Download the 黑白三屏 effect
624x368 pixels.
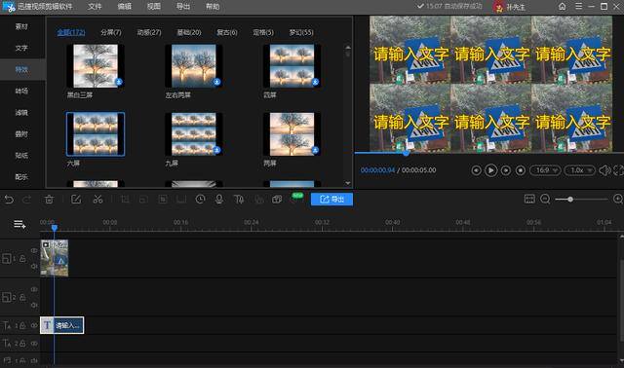(x=119, y=82)
